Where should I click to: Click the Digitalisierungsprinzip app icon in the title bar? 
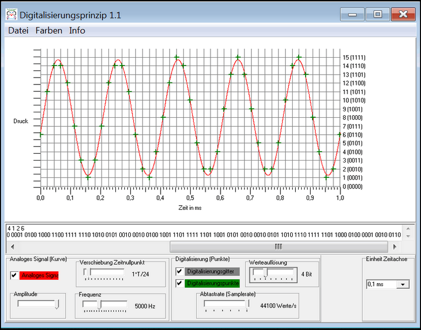11,14
